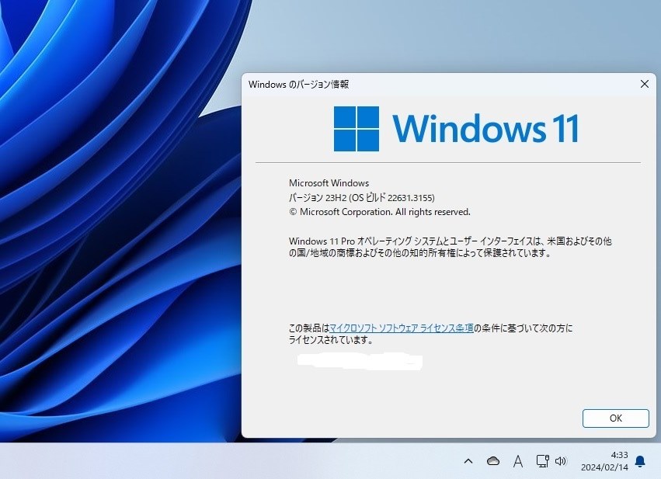Screen dimensions: 661x479
Task: Open quick settings via network-volume tray group
Action: click(551, 460)
